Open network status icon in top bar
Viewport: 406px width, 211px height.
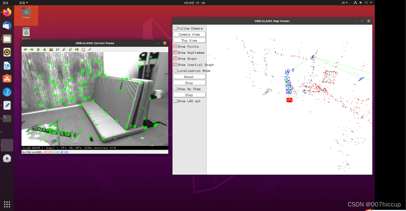[355, 3]
